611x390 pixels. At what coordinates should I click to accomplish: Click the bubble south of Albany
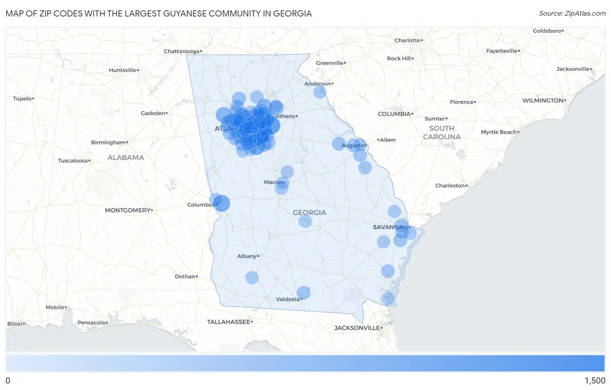(252, 278)
